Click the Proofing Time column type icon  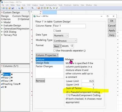2,84
